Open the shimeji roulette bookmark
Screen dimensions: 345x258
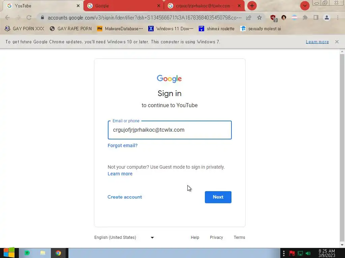217,29
